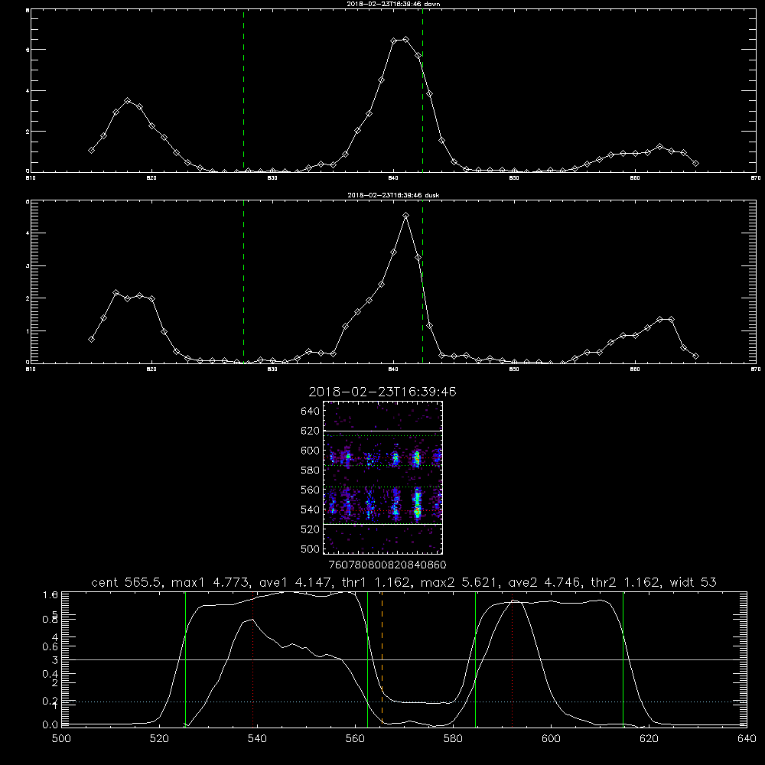
Task: Click the spectrogram title 2018-02-23T16:39:46
Action: pyautogui.click(x=382, y=392)
